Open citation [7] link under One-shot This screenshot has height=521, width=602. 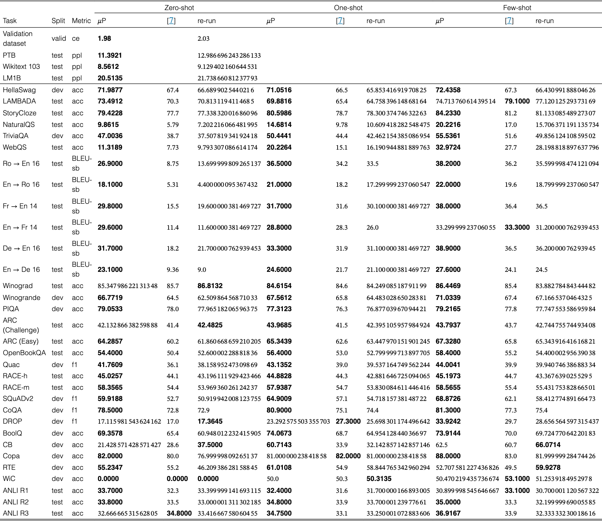pyautogui.click(x=340, y=21)
